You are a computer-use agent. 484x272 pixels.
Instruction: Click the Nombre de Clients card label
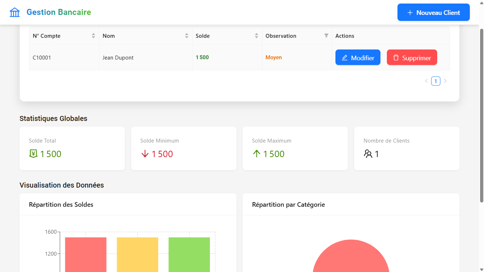(x=386, y=141)
